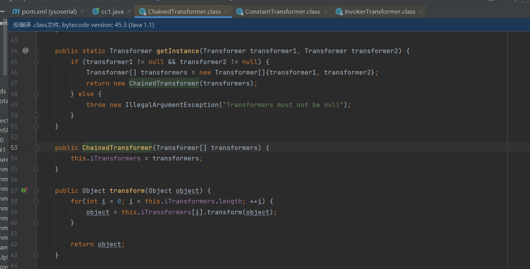This screenshot has height=269, width=530.
Task: Click the @ annotation gutter icon on line 44
Action: pyautogui.click(x=25, y=51)
